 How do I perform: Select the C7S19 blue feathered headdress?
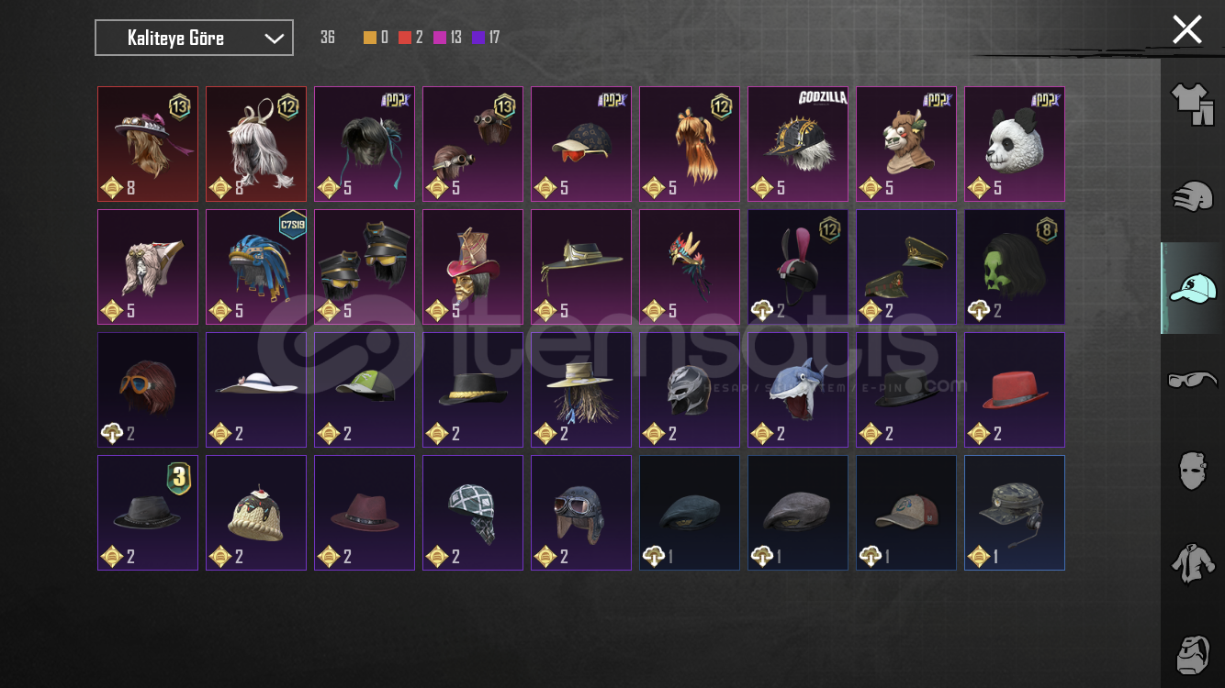(x=256, y=267)
